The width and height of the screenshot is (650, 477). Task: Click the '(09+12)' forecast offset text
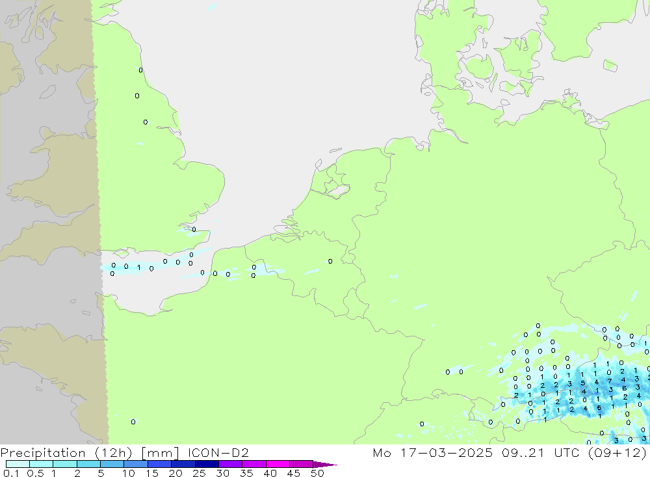tap(617, 453)
